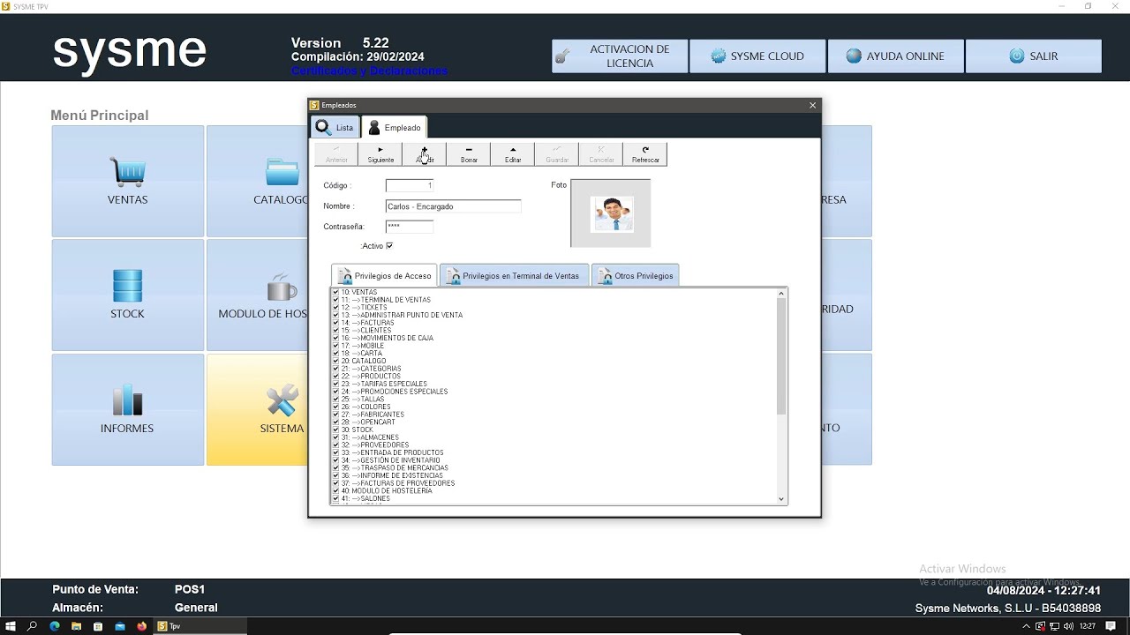The width and height of the screenshot is (1130, 635).
Task: Open the Privilegios de Acceso tab
Action: tap(384, 276)
